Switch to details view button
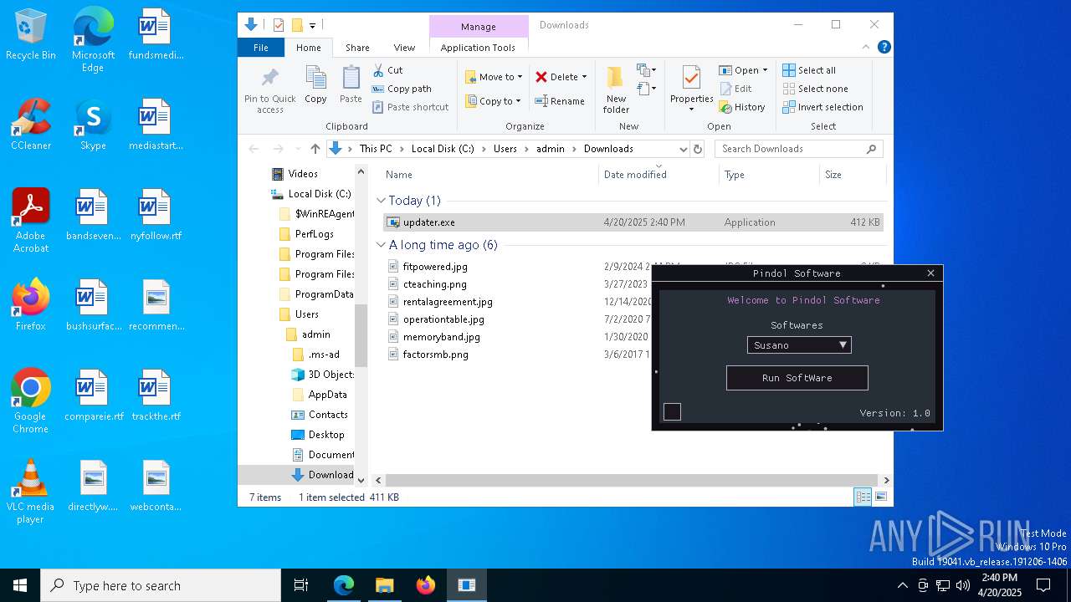1071x602 pixels. click(x=863, y=497)
